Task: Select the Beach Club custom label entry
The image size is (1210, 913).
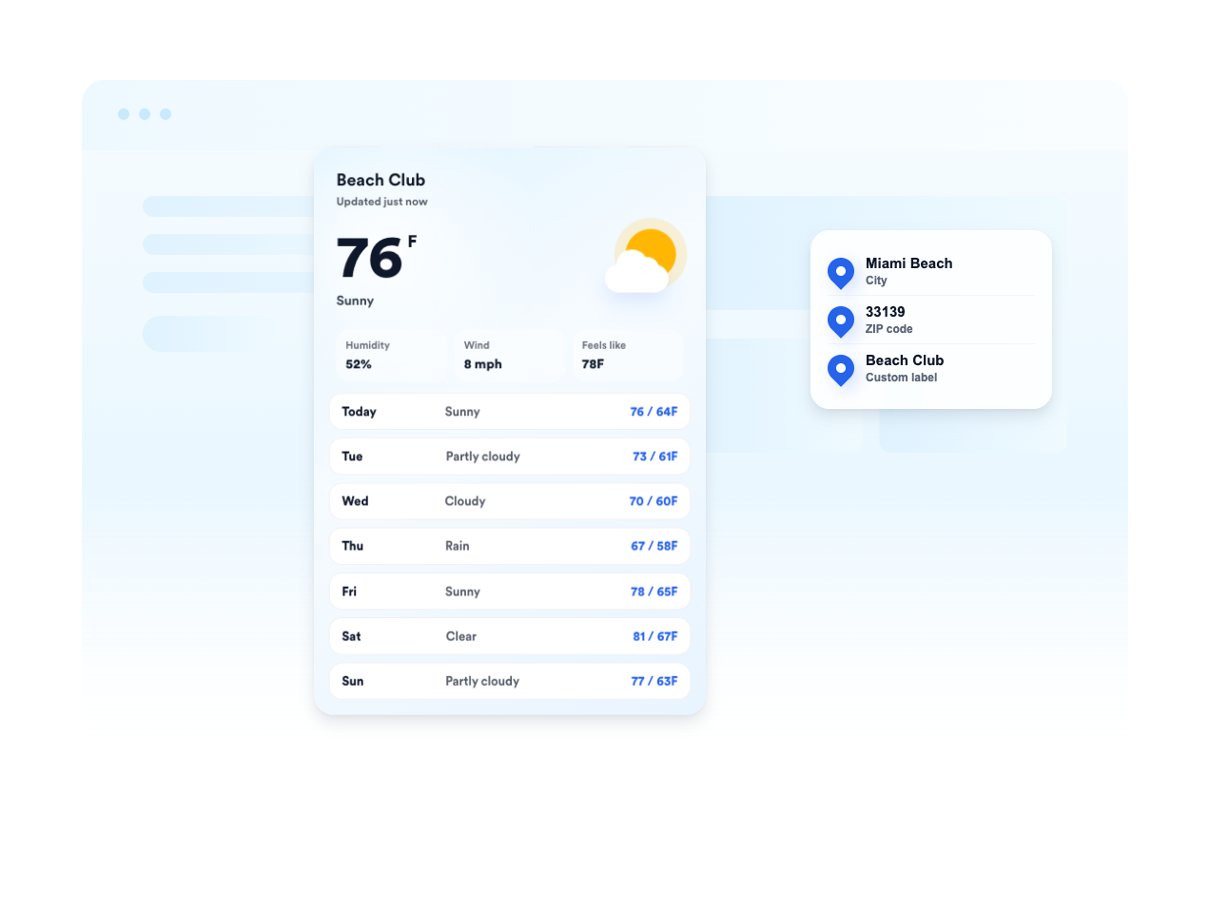Action: tap(931, 368)
